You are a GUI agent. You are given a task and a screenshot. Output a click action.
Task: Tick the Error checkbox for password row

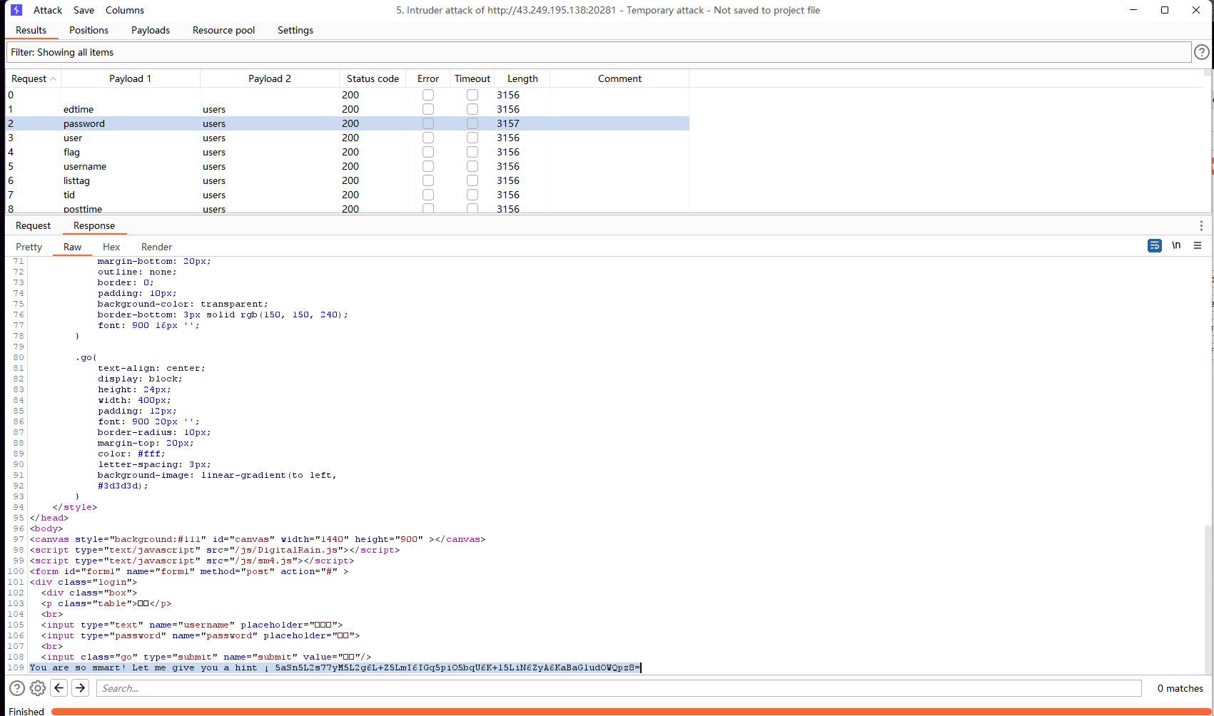(x=428, y=123)
